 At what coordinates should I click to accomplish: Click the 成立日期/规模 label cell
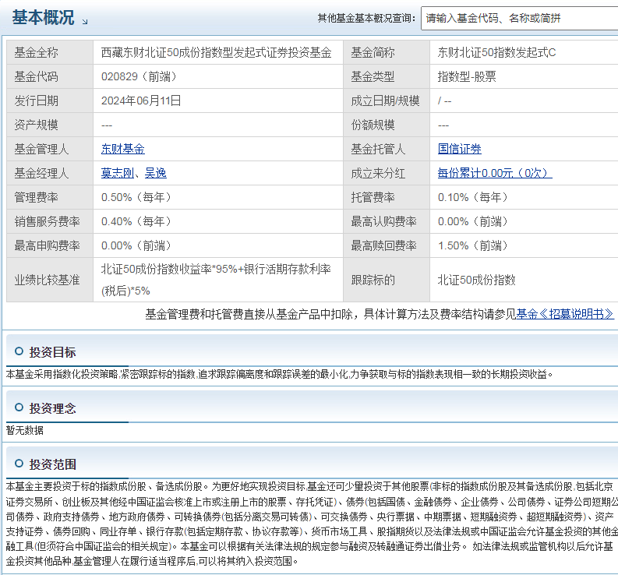tap(387, 101)
